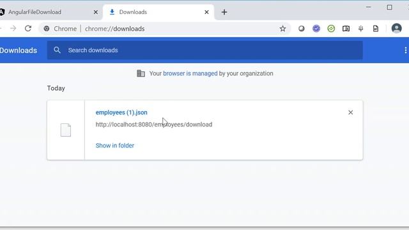Click the grey circle extension icon
This screenshot has width=409, height=230.
coord(301,29)
